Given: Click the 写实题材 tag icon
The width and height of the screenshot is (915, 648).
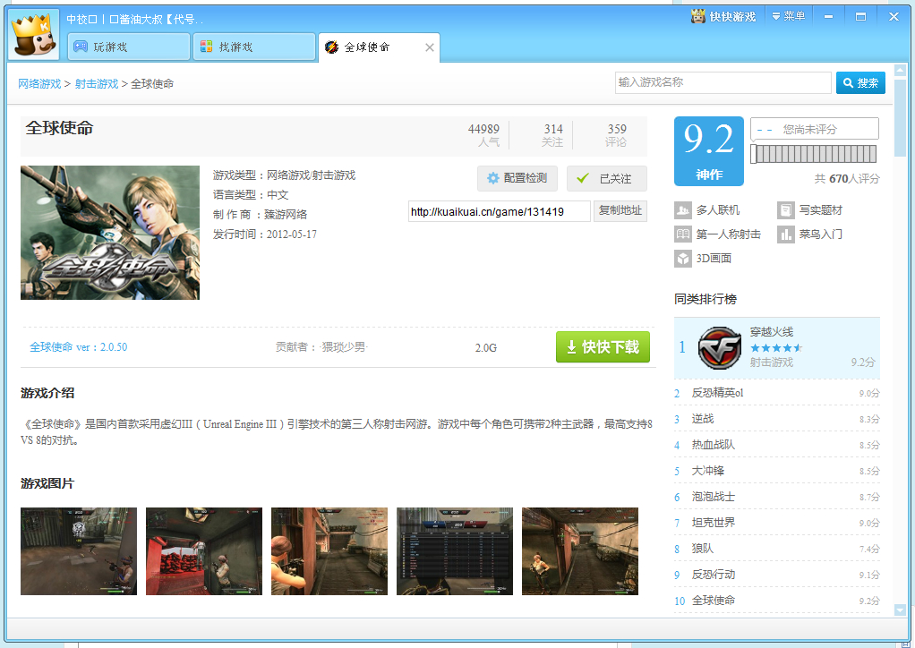Looking at the screenshot, I should coord(785,210).
